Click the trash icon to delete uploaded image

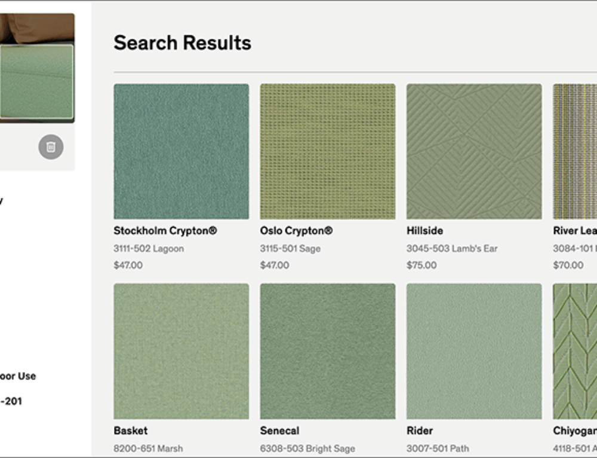pos(51,147)
